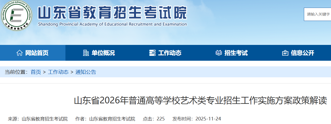The height and width of the screenshot is (124, 331).
Task: Click the publish date 2025-11-24
Action: pyautogui.click(x=208, y=119)
